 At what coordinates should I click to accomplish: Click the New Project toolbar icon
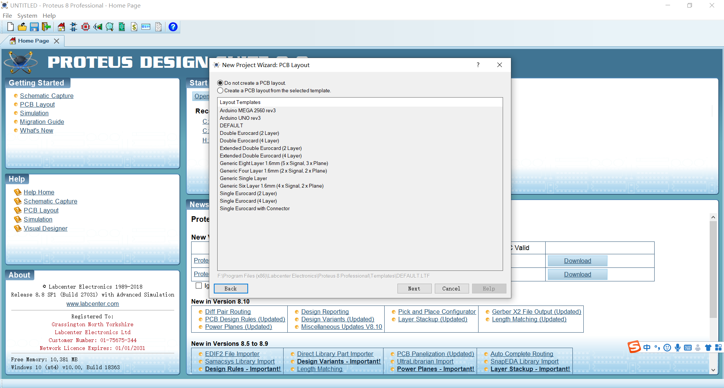pyautogui.click(x=11, y=27)
